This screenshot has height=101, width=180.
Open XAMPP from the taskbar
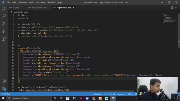point(100,98)
